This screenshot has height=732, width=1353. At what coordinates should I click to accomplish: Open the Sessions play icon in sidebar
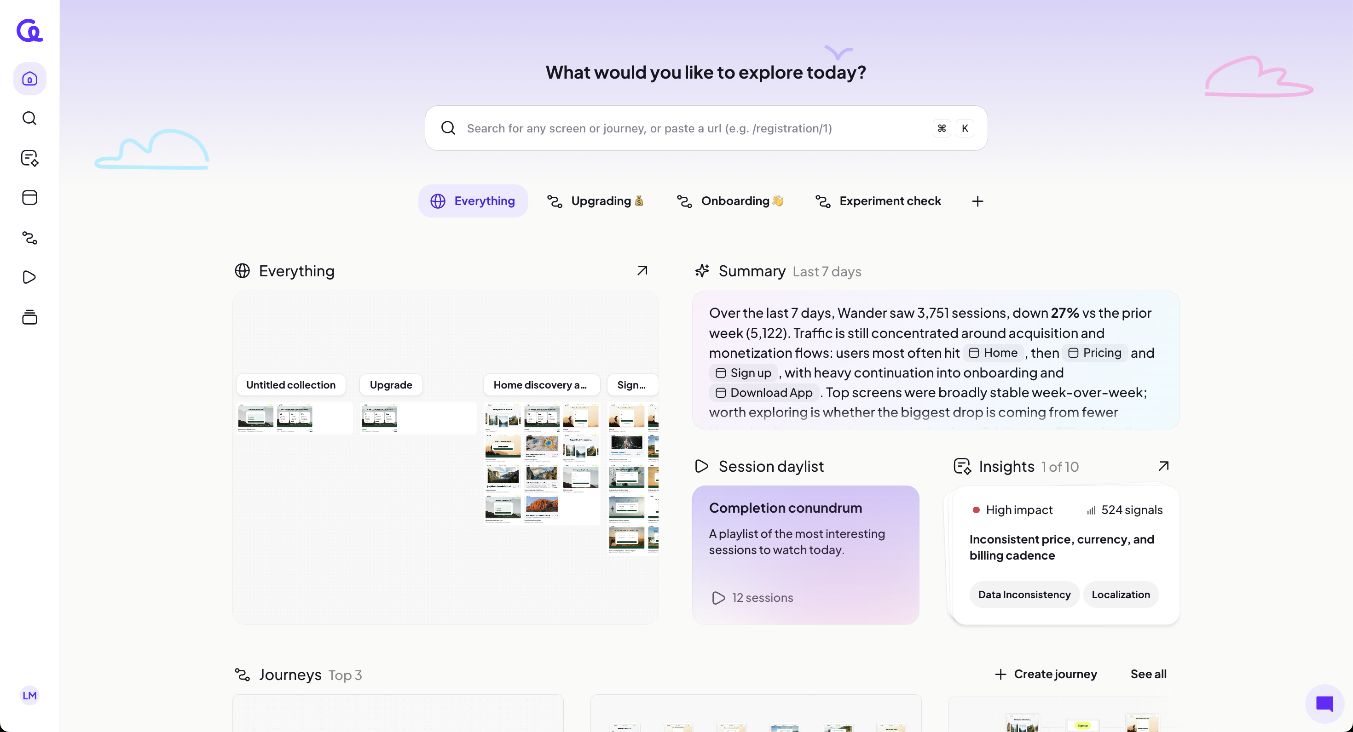point(29,277)
